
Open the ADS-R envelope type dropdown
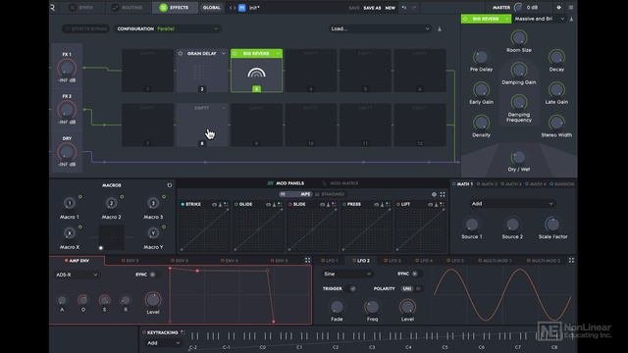[x=77, y=275]
